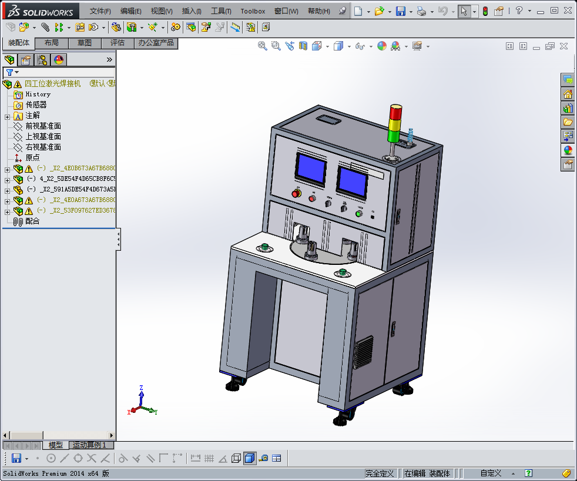Screen dimensions: 577x481
Task: Click the Rebuild traffic light icon
Action: point(485,11)
